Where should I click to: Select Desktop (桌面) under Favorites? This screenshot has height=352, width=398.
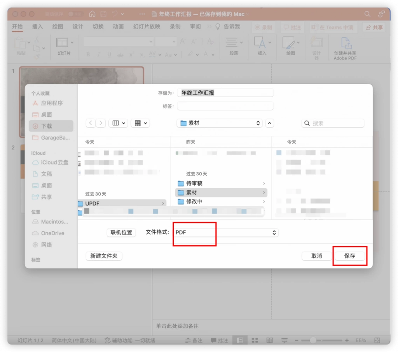point(51,114)
